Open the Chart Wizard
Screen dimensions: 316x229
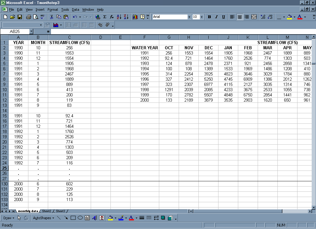[x=135, y=17]
